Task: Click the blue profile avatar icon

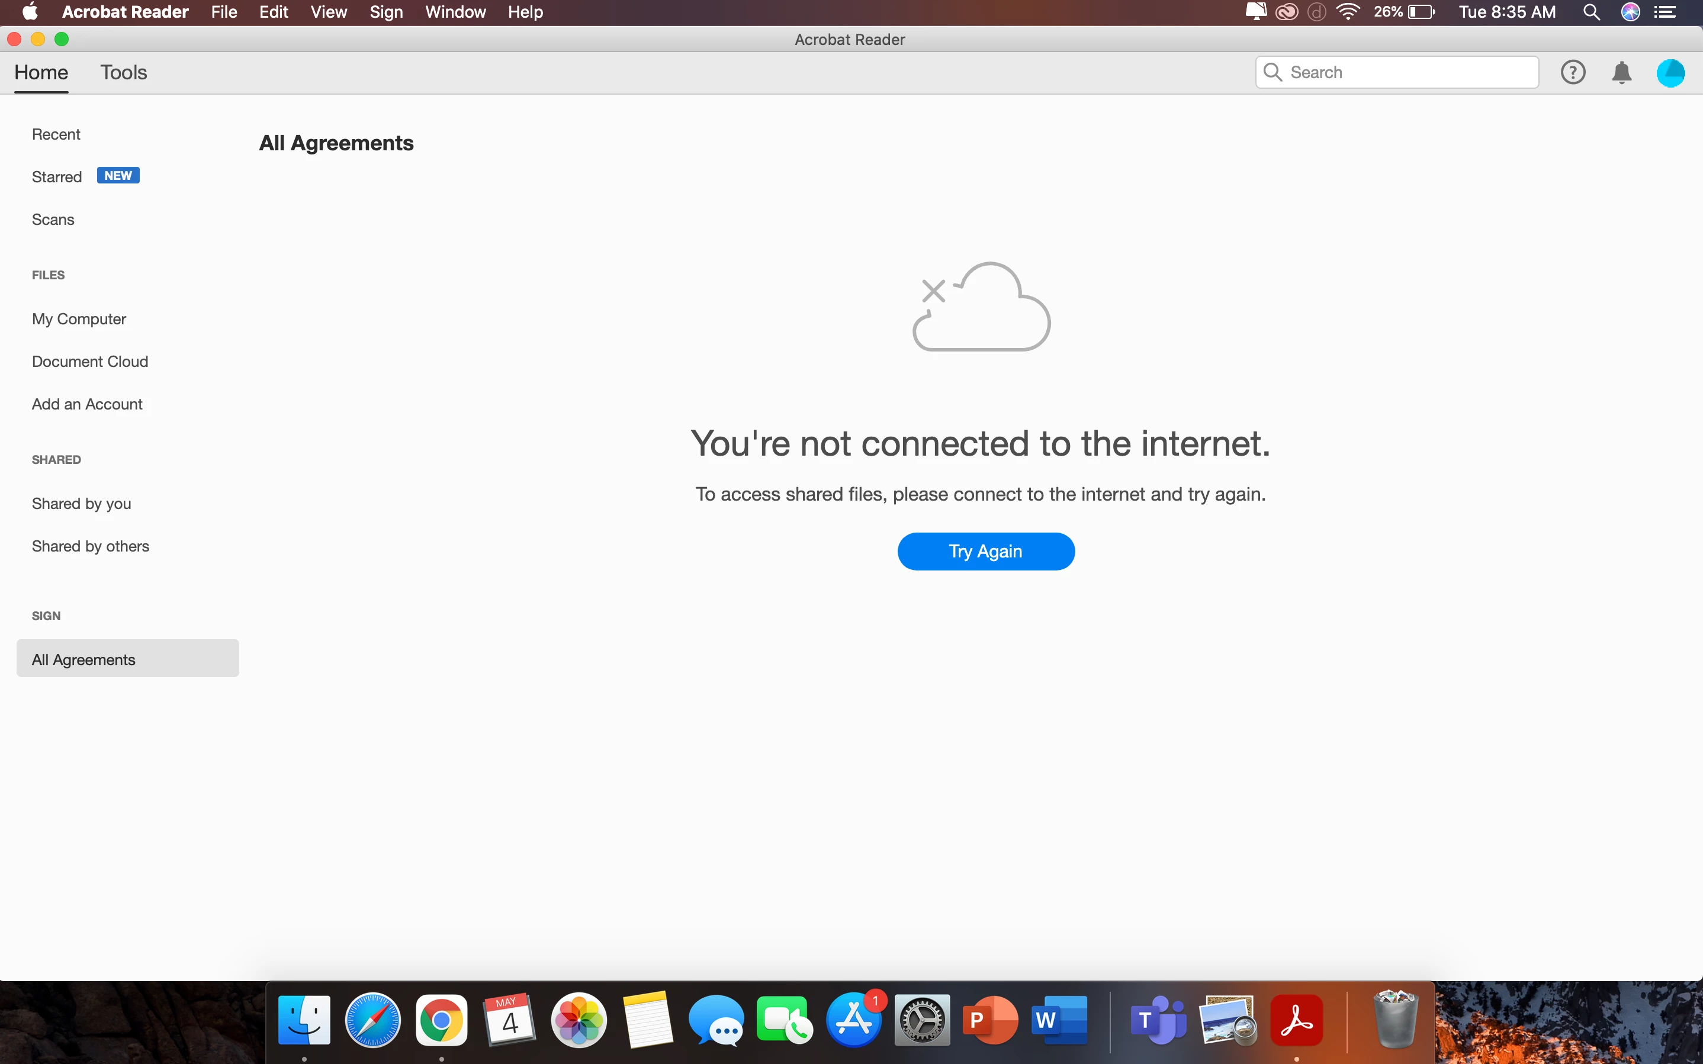Action: 1670,72
